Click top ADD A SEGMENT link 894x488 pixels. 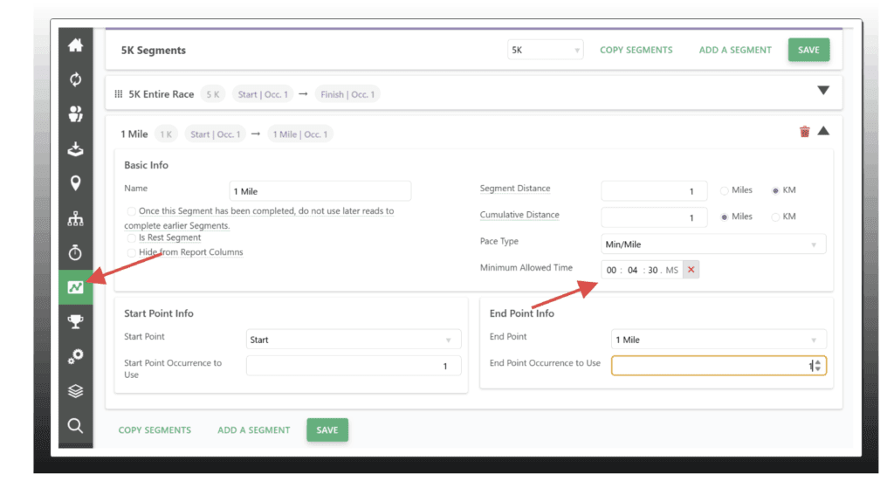click(x=735, y=50)
